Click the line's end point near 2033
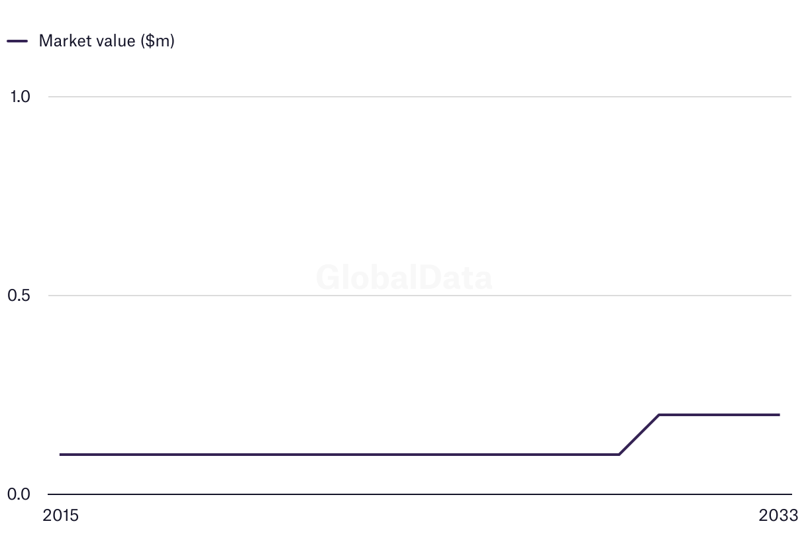Screen dimensions: 808x554 pos(779,415)
